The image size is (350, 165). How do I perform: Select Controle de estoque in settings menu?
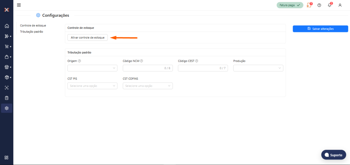[33, 26]
